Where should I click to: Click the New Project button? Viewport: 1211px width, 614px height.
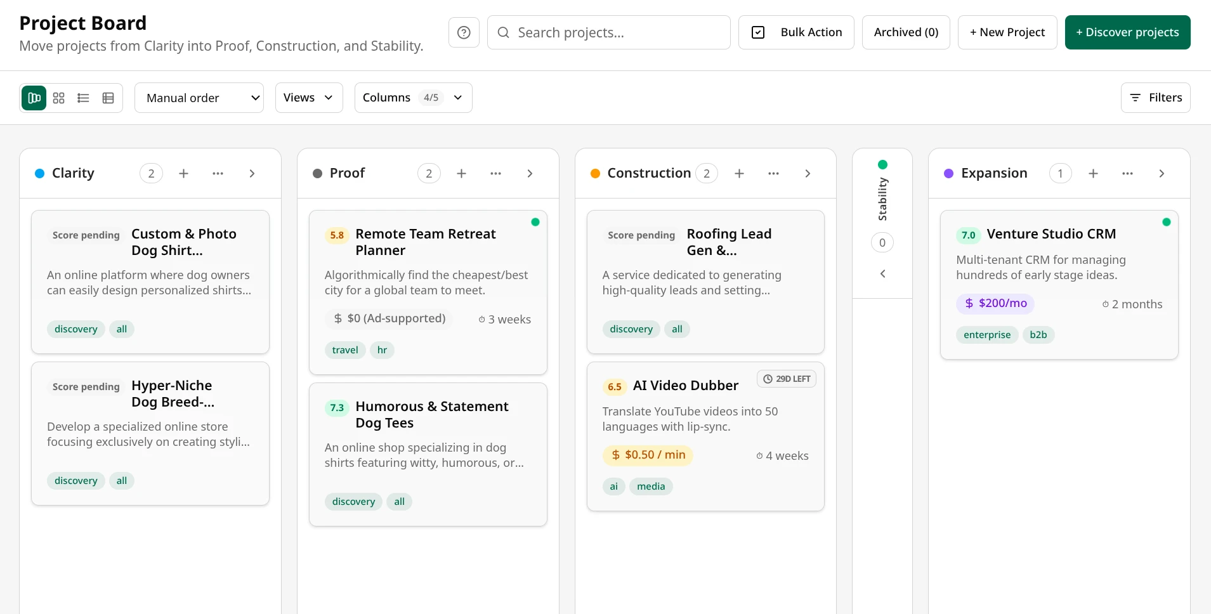click(1006, 32)
